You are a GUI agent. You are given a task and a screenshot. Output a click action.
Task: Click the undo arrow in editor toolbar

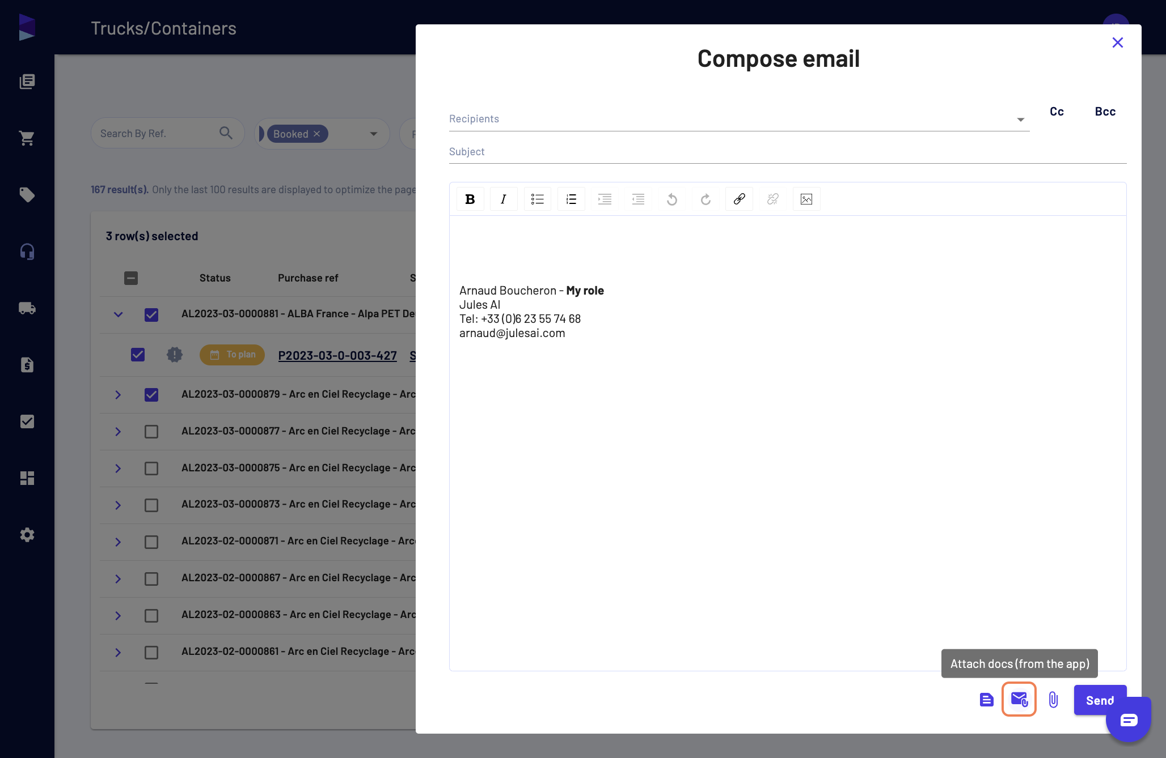672,199
